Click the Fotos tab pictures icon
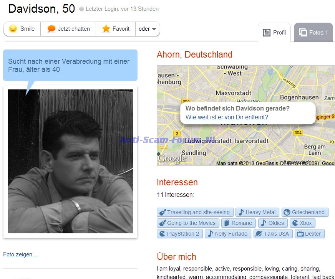The width and height of the screenshot is (335, 279). coord(303,33)
